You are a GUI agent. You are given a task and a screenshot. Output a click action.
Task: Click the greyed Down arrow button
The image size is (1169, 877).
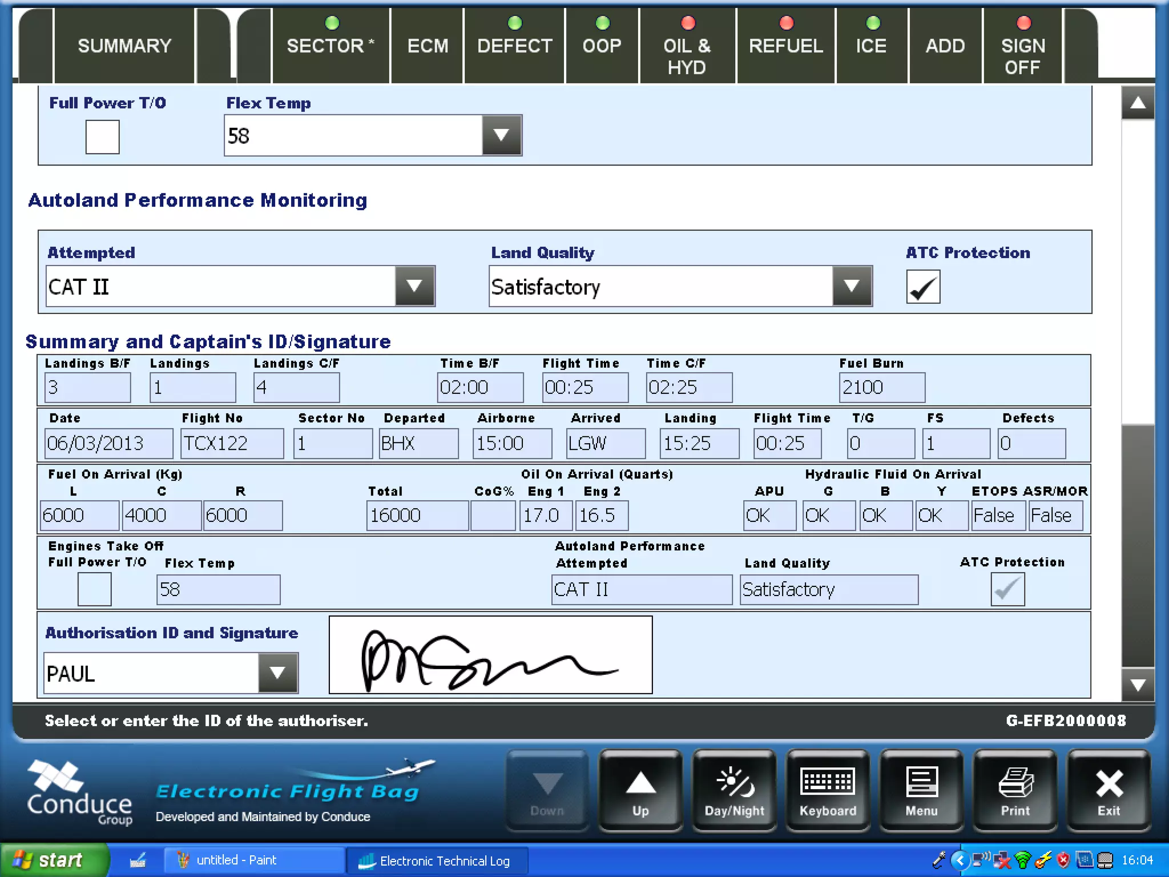tap(547, 791)
